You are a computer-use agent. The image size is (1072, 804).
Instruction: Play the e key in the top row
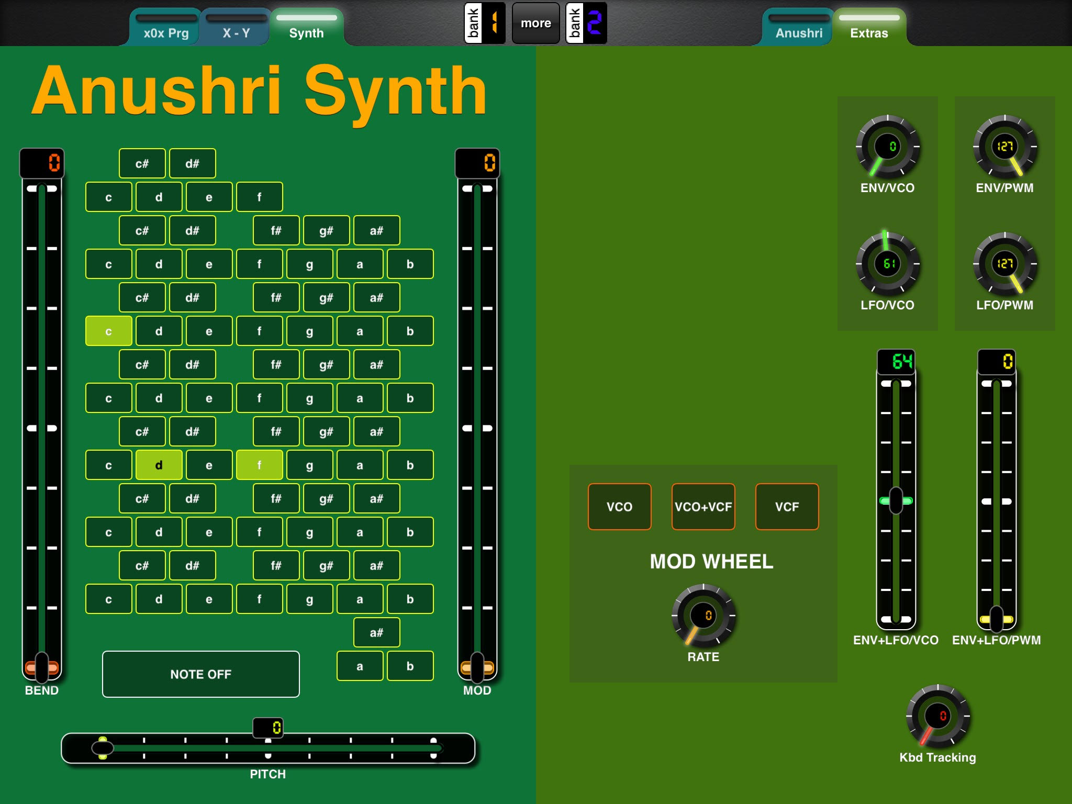[x=209, y=197]
